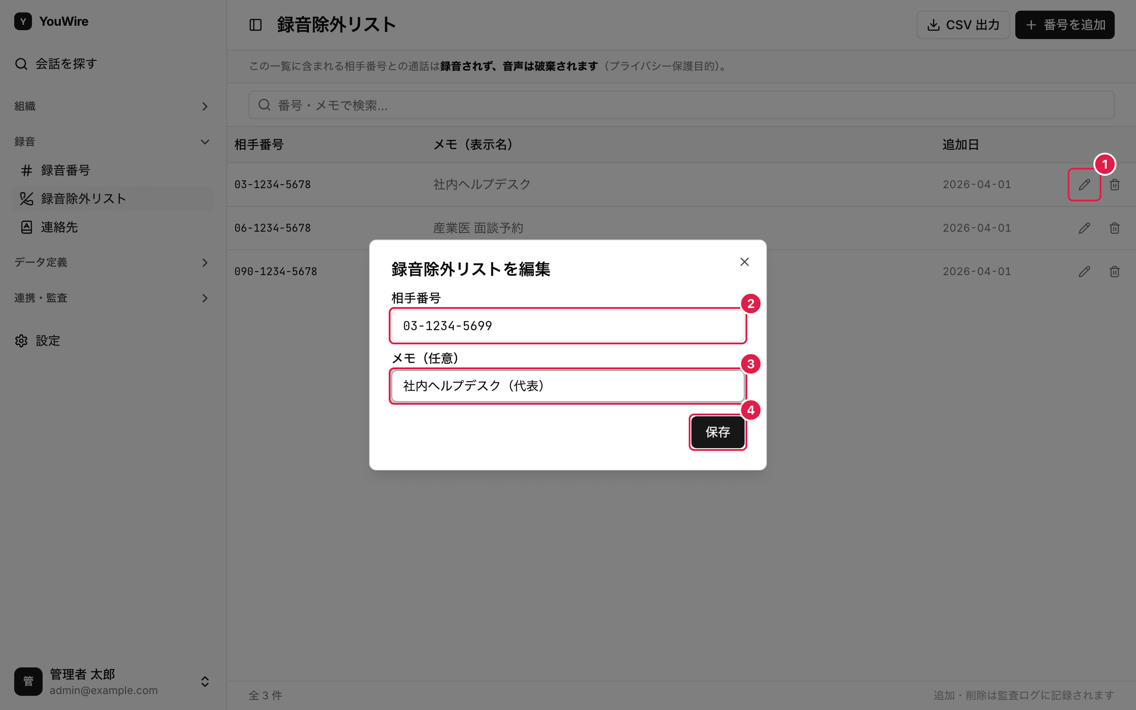Click the YouWire logo icon
This screenshot has width=1136, height=710.
23,22
